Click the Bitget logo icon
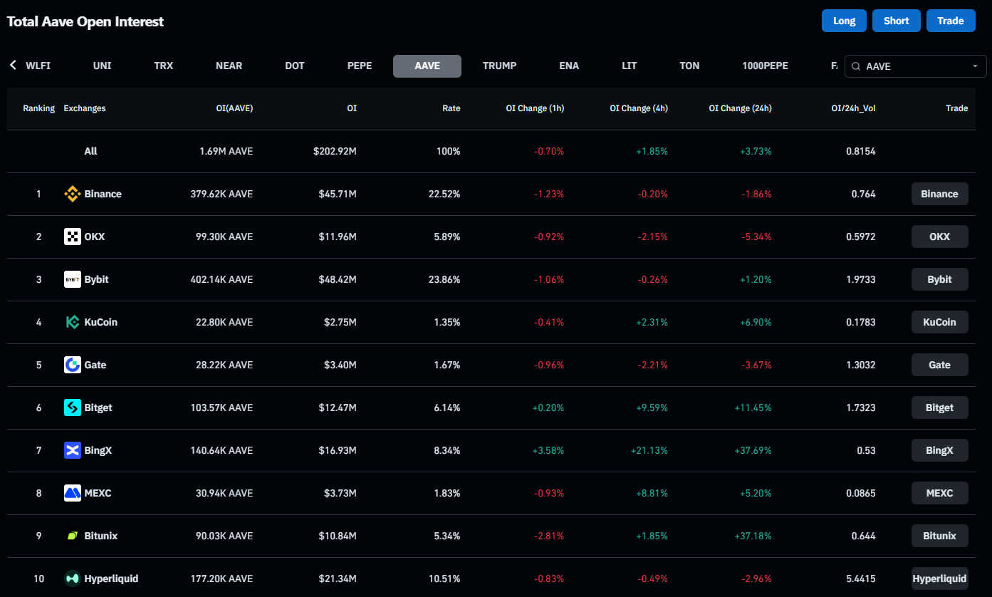Image resolution: width=992 pixels, height=597 pixels. tap(72, 407)
